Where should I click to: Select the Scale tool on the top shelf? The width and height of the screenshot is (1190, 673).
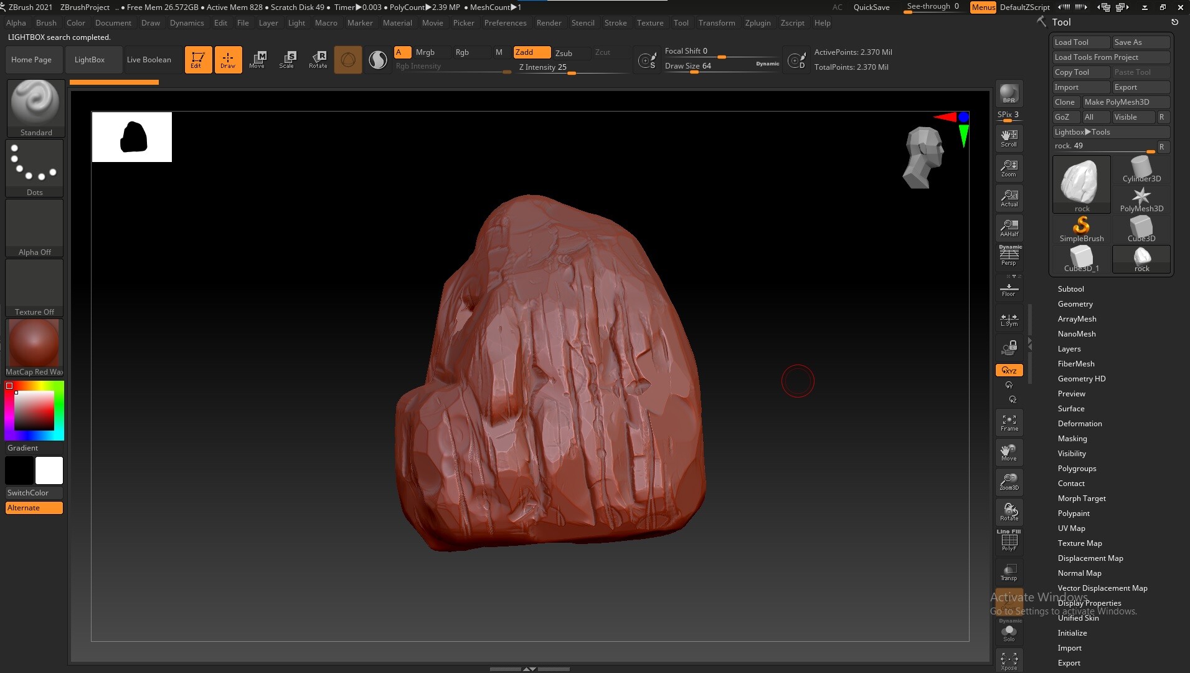[288, 60]
